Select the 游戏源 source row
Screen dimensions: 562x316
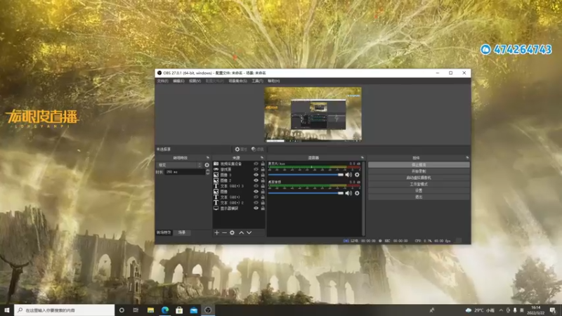pyautogui.click(x=239, y=169)
